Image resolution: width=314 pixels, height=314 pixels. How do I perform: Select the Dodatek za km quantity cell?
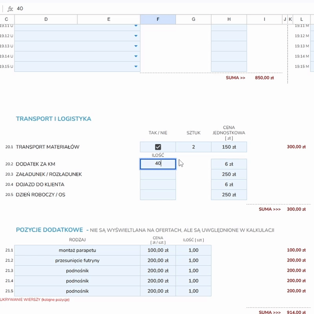pos(158,164)
